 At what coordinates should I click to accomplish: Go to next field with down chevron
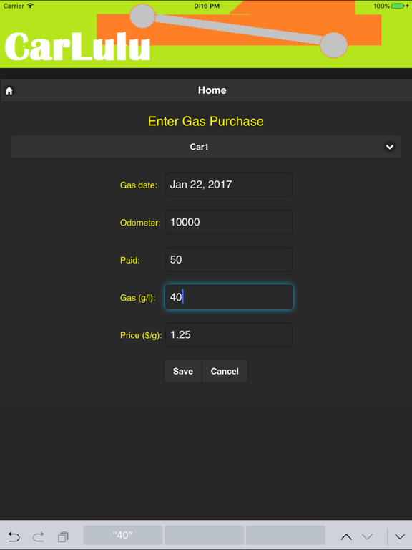(367, 536)
